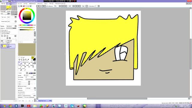Open the highlighted Edit menu
192x108 pixels.
point(11,4)
